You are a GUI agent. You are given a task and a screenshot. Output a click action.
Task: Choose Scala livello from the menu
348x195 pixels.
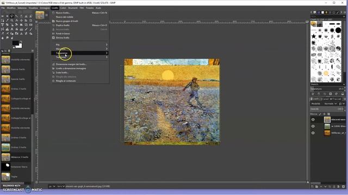tap(80, 73)
